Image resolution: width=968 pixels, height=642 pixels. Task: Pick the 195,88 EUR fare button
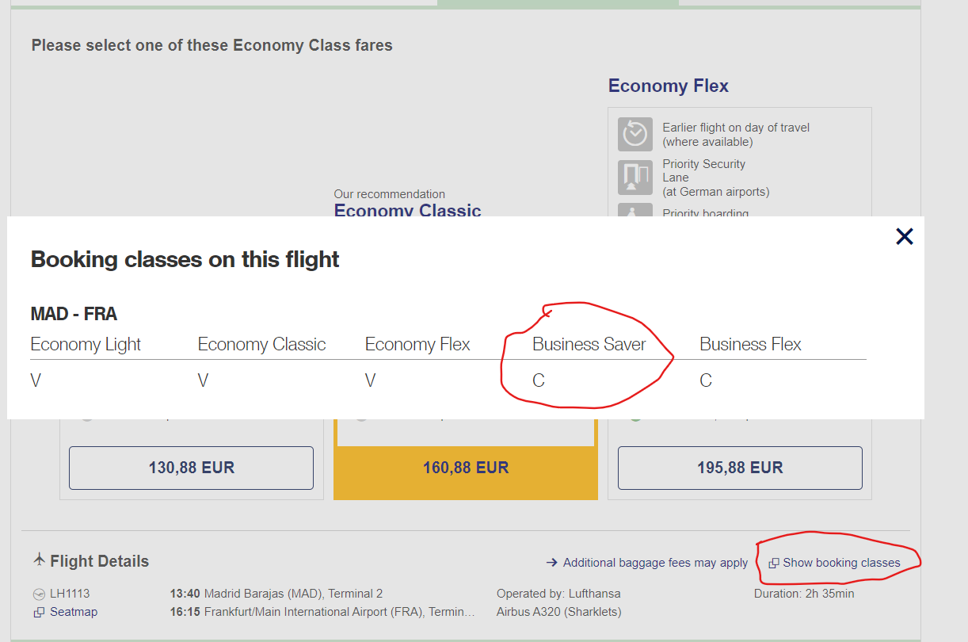click(x=739, y=468)
